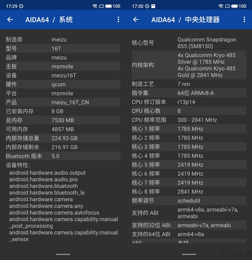Viewport: 252px width, 260px height.
Task: Select the CPU 核心数 8 row
Action: point(189,111)
